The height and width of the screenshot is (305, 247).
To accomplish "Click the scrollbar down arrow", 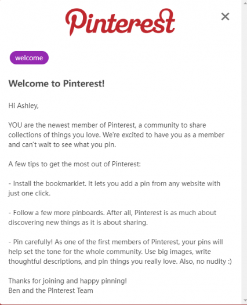I will (244, 301).
